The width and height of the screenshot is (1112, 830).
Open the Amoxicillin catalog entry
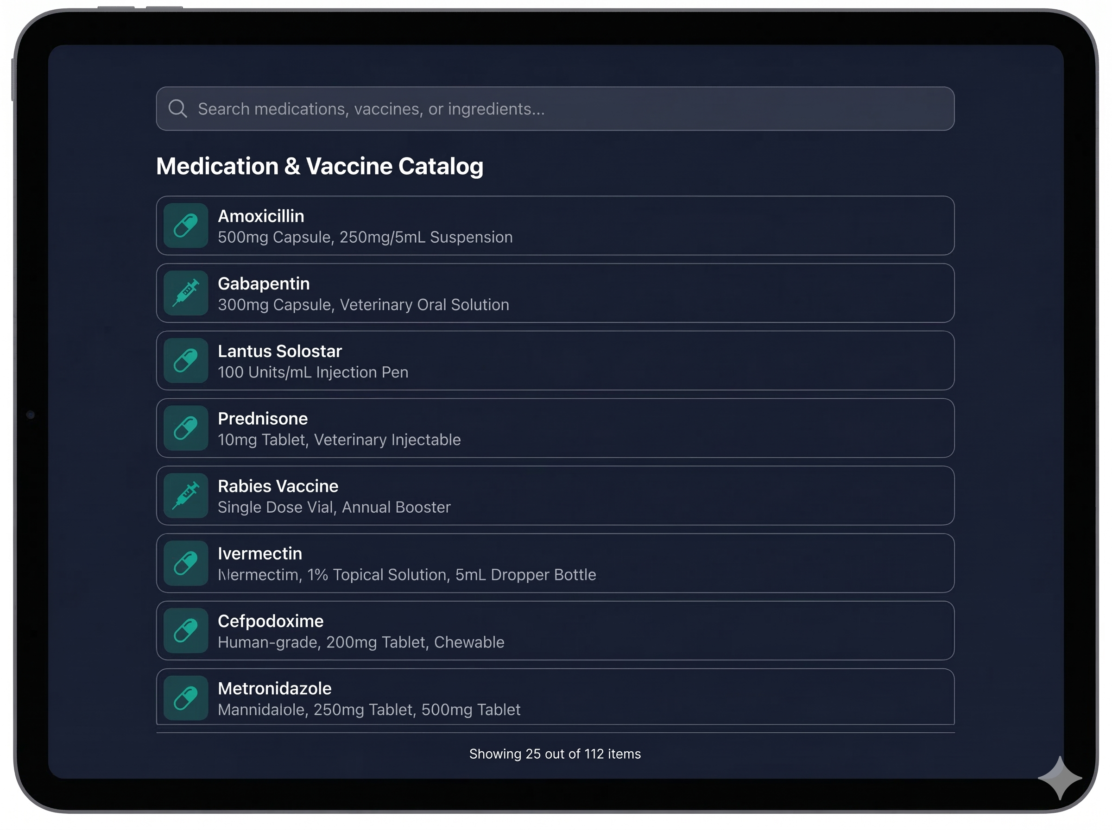(x=553, y=226)
